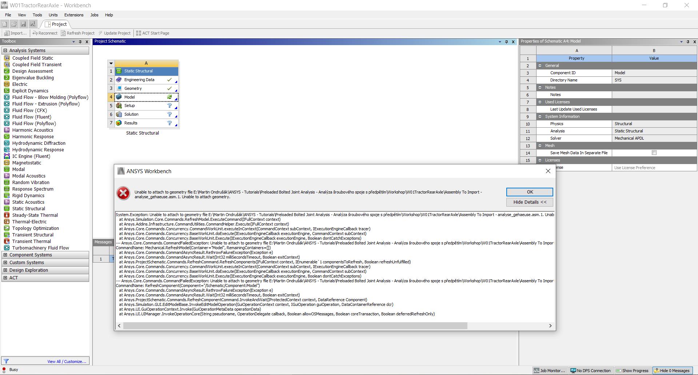Open the Jobs menu
Viewport: 698px width, 375px height.
(x=94, y=15)
